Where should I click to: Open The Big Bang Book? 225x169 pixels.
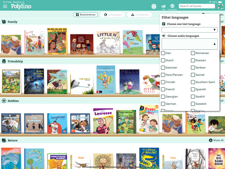(x=216, y=159)
